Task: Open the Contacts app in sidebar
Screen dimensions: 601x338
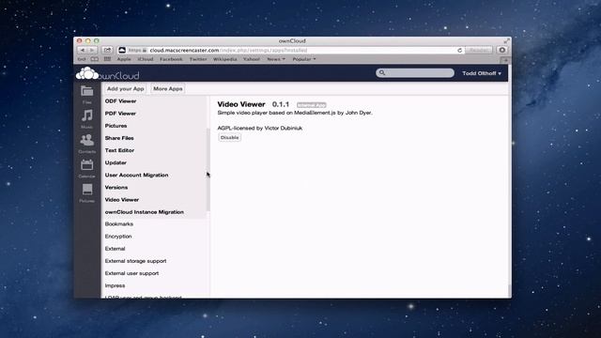Action: [87, 144]
